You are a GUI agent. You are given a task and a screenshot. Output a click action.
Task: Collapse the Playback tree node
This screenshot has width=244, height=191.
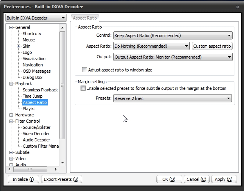pyautogui.click(x=11, y=84)
